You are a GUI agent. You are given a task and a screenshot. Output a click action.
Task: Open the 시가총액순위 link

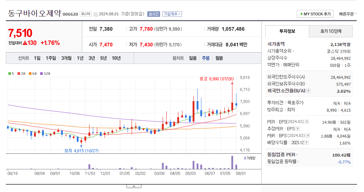tap(280, 51)
